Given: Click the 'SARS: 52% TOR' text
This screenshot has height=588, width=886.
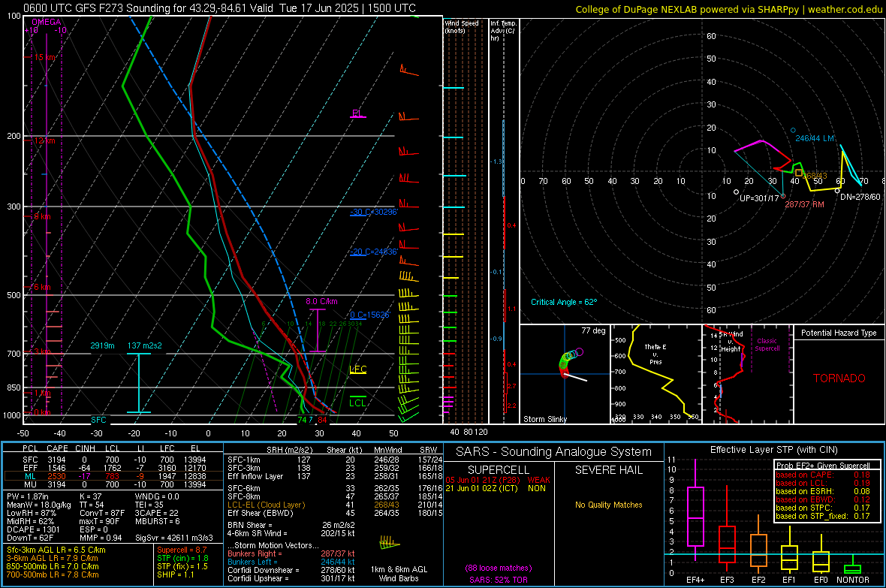Looking at the screenshot, I should (x=499, y=580).
